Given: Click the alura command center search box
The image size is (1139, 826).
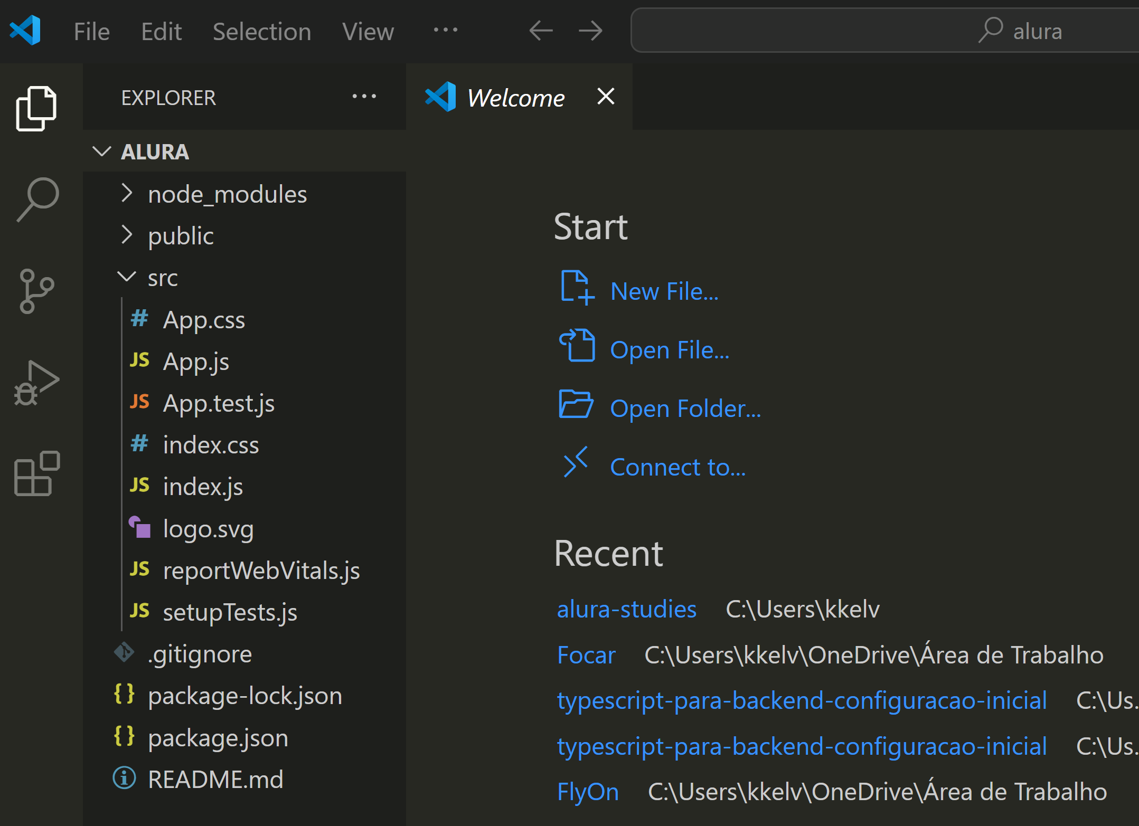Looking at the screenshot, I should pos(886,30).
